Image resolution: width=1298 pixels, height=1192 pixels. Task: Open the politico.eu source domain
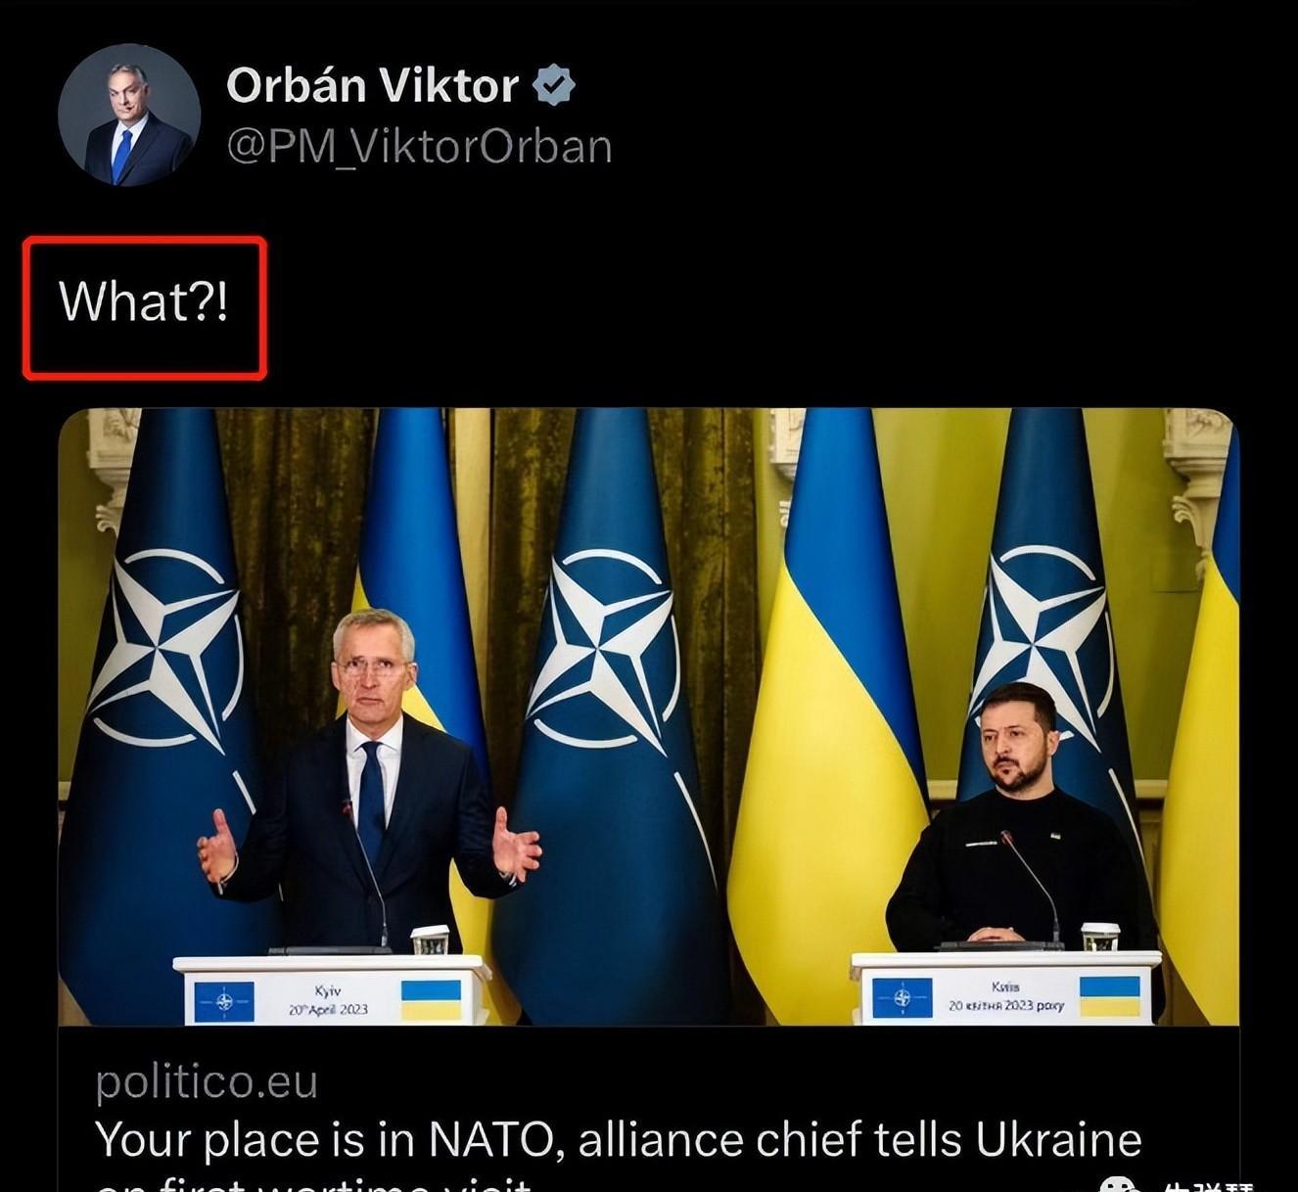[x=207, y=1081]
